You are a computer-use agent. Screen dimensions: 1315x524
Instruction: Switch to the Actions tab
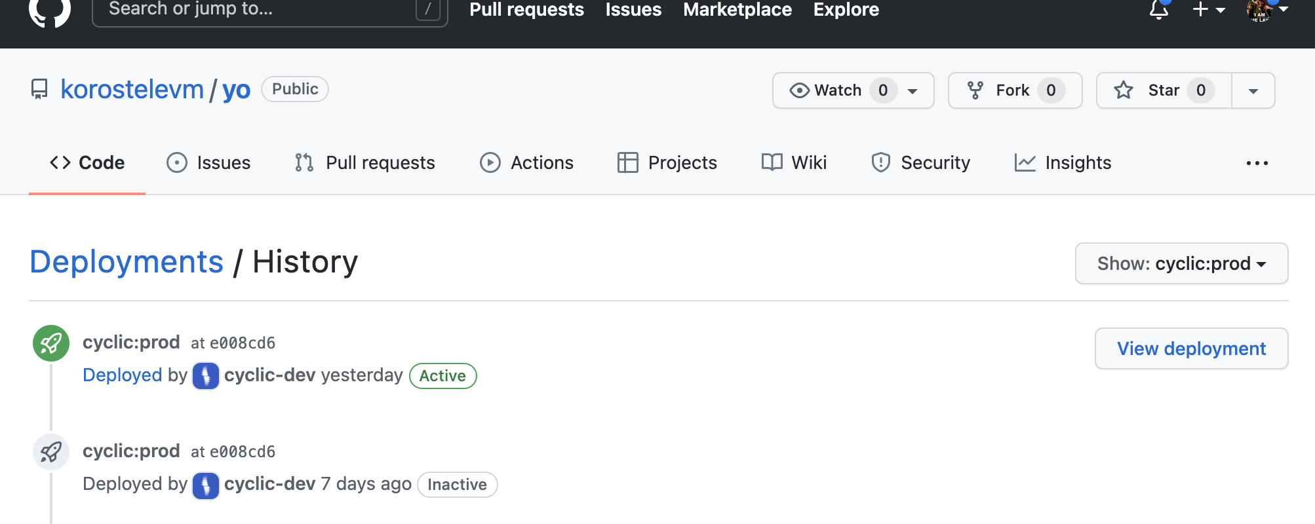[x=526, y=162]
